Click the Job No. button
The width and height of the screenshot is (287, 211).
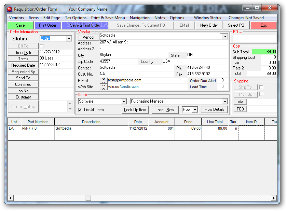(23, 91)
